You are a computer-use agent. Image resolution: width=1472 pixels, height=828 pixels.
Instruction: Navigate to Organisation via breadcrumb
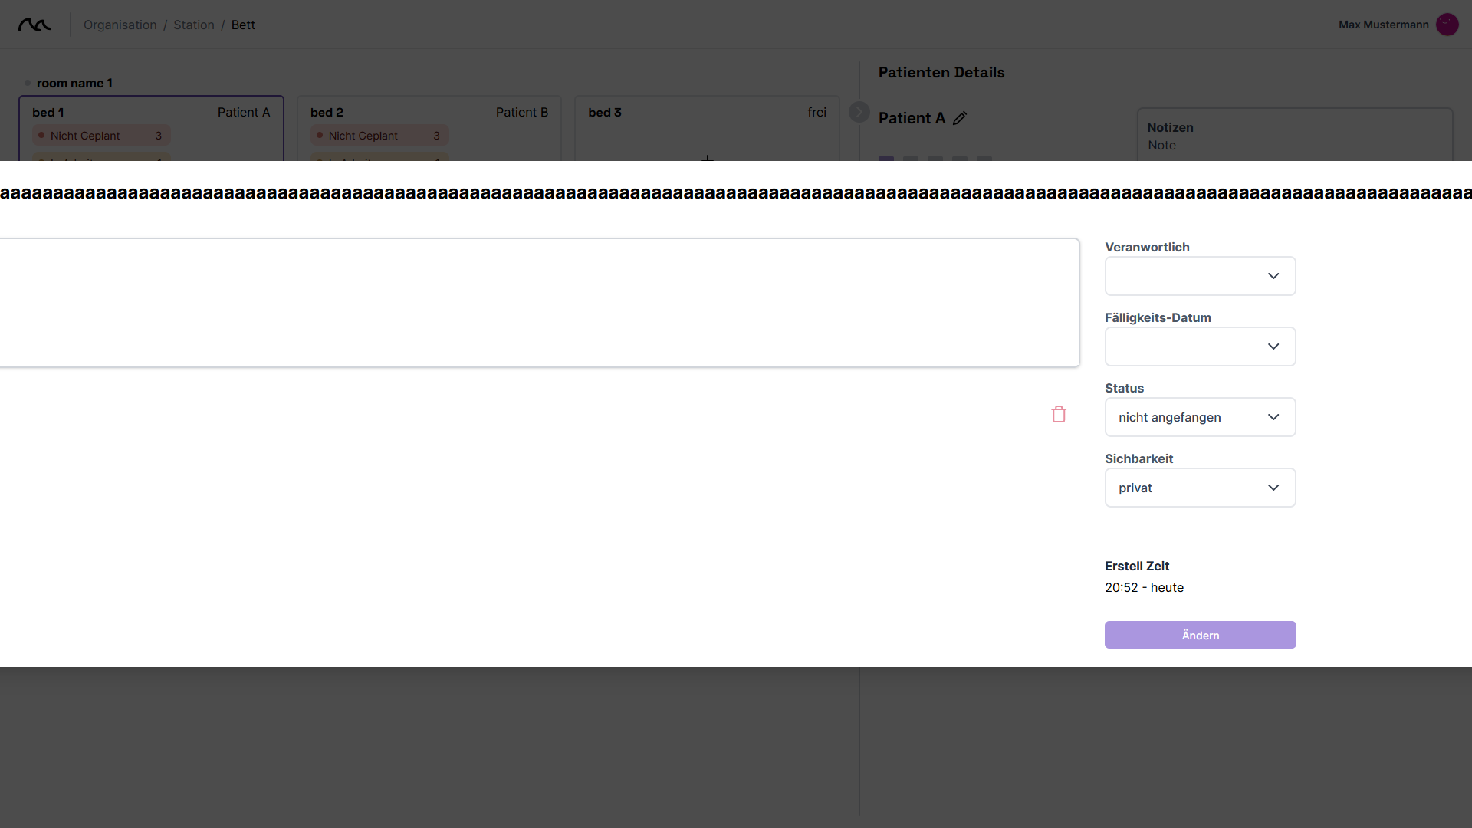[119, 25]
